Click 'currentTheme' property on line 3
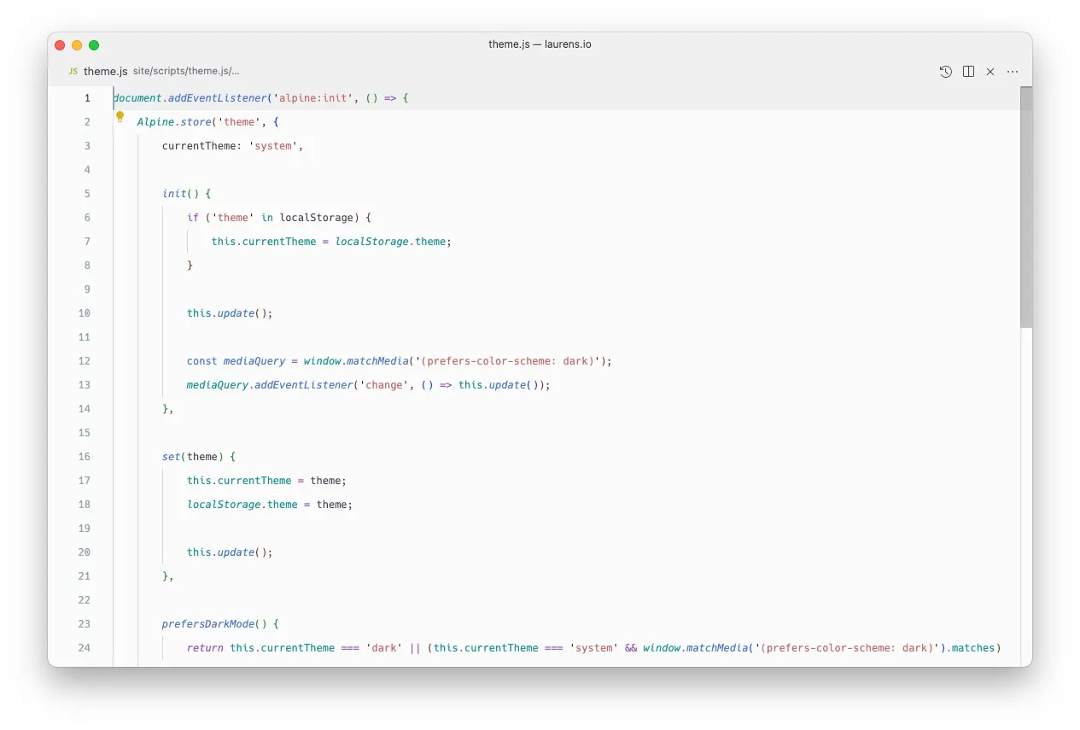 pyautogui.click(x=199, y=146)
